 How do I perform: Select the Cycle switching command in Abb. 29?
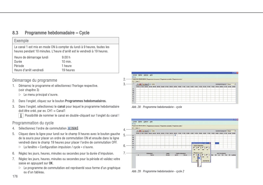[152, 131]
